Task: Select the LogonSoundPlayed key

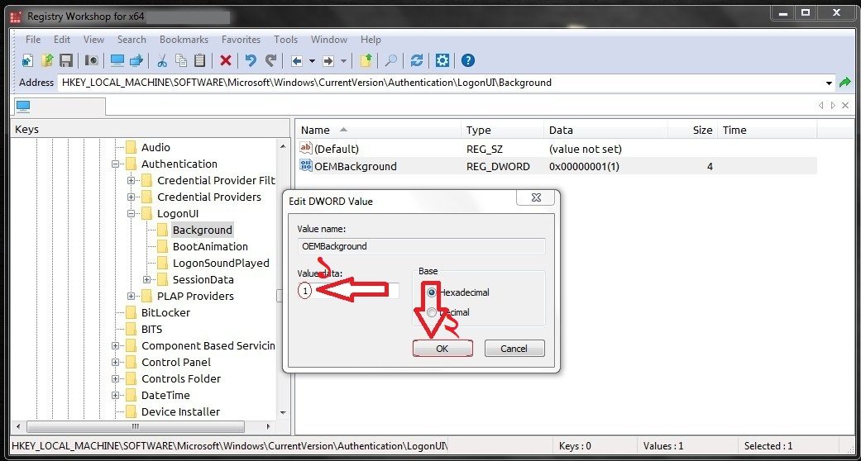Action: [x=222, y=263]
